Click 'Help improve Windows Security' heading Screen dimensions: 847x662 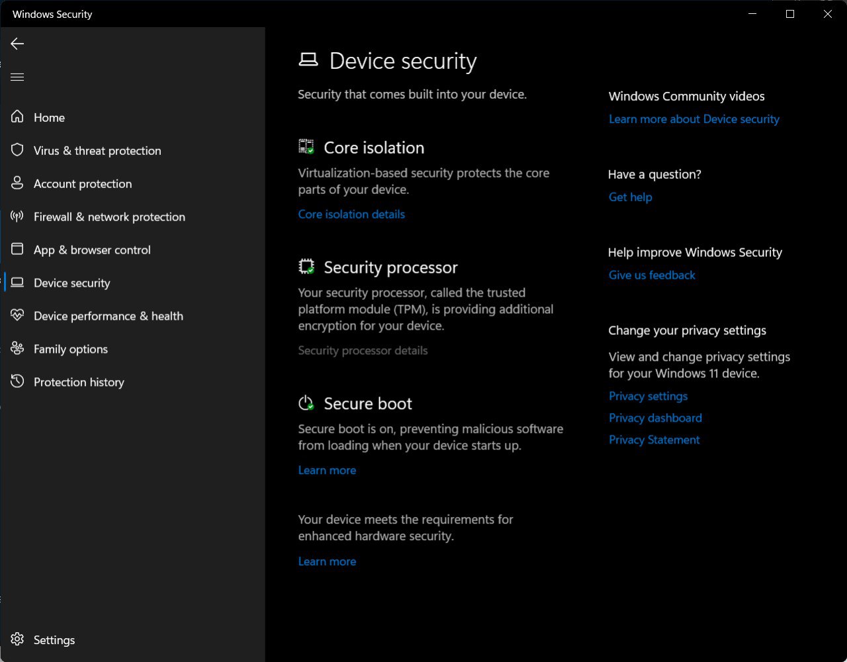click(695, 252)
